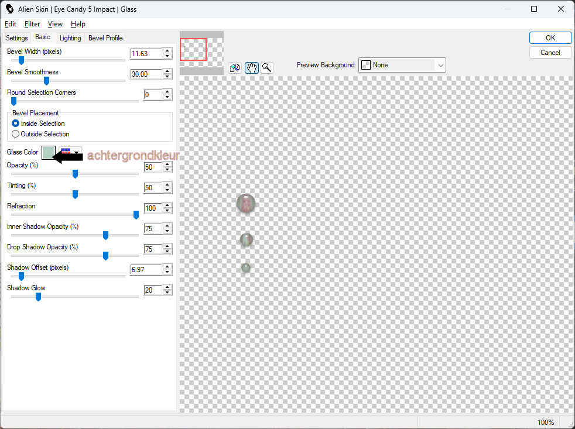Open the View menu
Screen dimensions: 575x429
[x=55, y=24]
